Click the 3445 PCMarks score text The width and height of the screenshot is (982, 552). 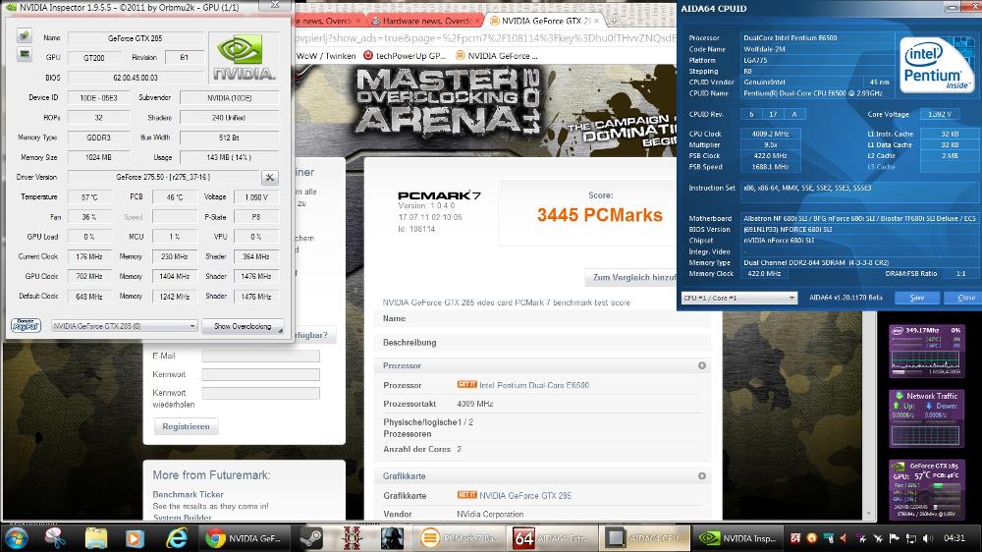(x=599, y=215)
